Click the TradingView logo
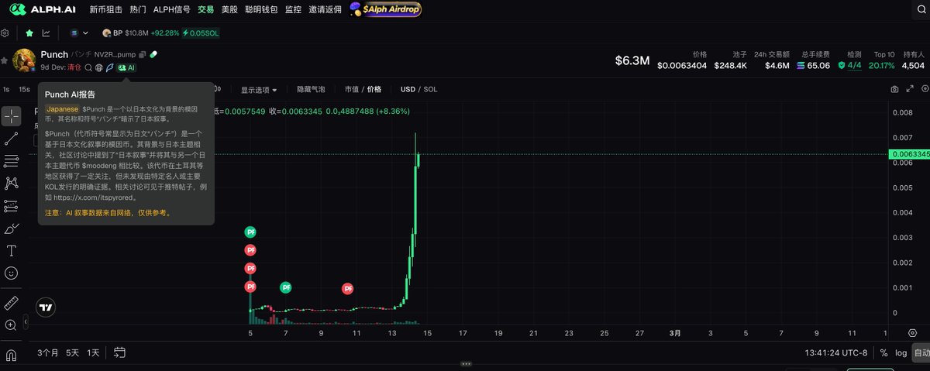The width and height of the screenshot is (930, 371). click(46, 307)
